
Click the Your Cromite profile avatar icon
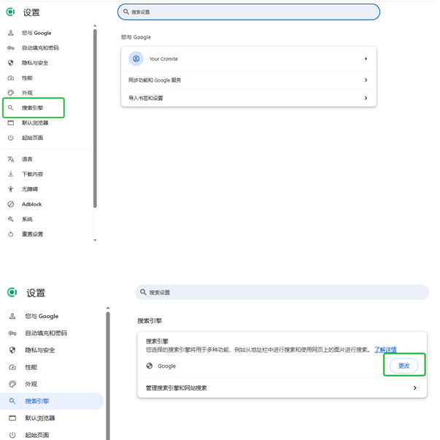136,58
